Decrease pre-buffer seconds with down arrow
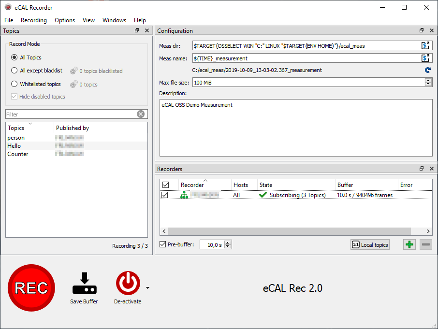Image resolution: width=438 pixels, height=329 pixels. point(228,246)
